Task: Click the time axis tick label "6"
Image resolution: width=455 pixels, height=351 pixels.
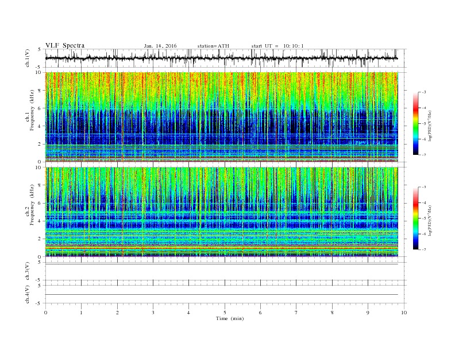Action: coord(260,313)
